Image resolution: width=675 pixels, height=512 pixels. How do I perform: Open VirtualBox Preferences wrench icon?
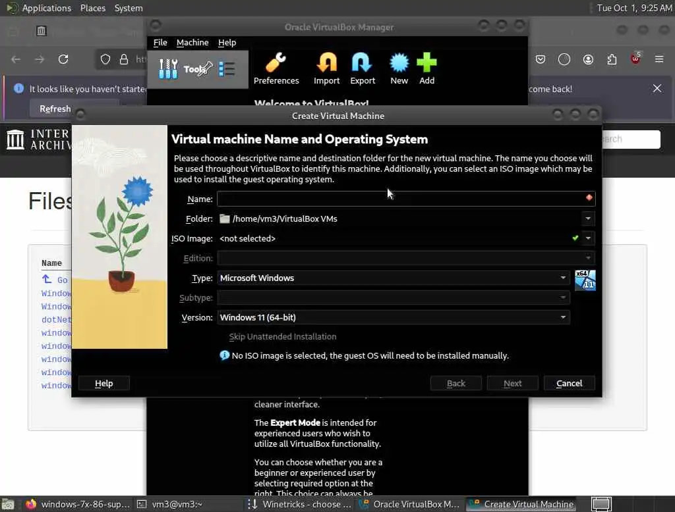pyautogui.click(x=276, y=63)
